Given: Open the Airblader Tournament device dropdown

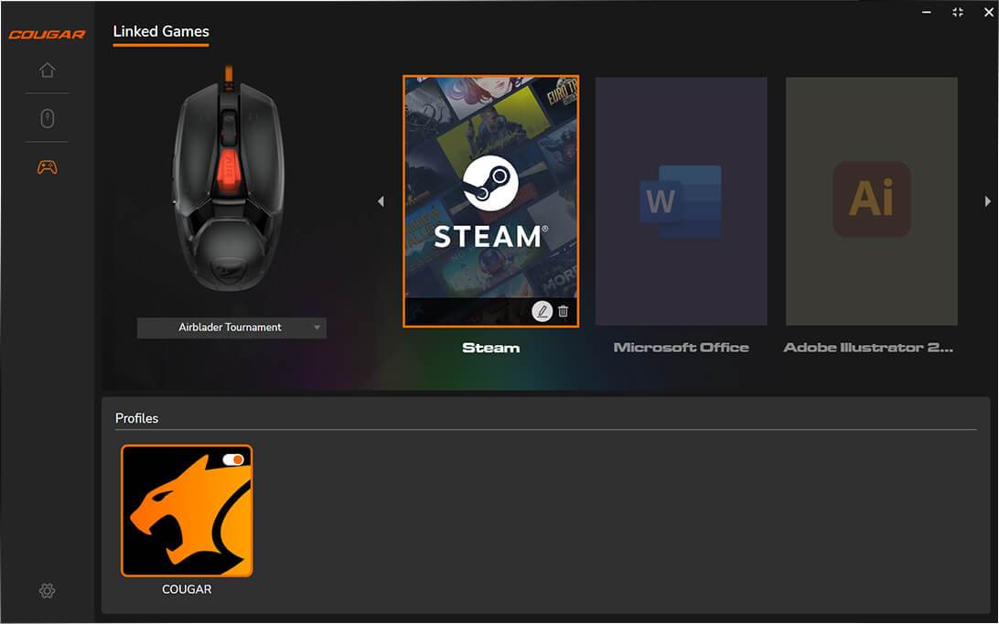Looking at the screenshot, I should pos(232,328).
